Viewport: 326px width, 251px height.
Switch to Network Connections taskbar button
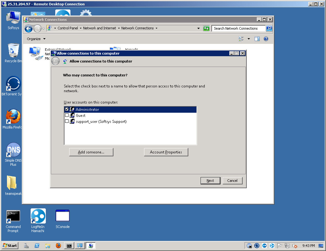point(80,246)
